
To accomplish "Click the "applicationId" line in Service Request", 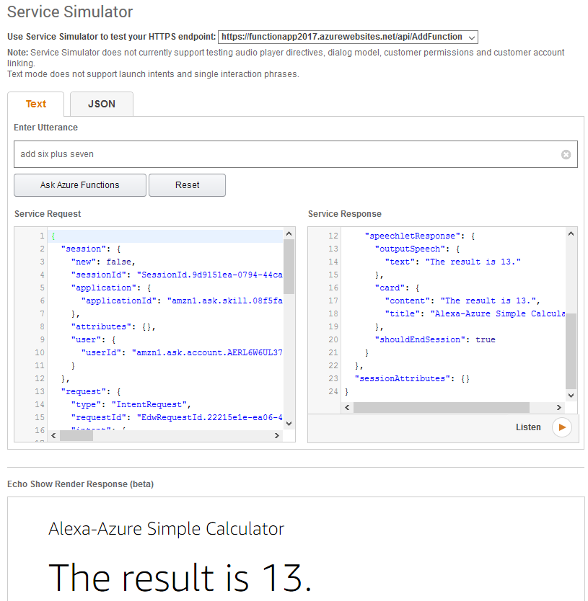I will [x=182, y=301].
